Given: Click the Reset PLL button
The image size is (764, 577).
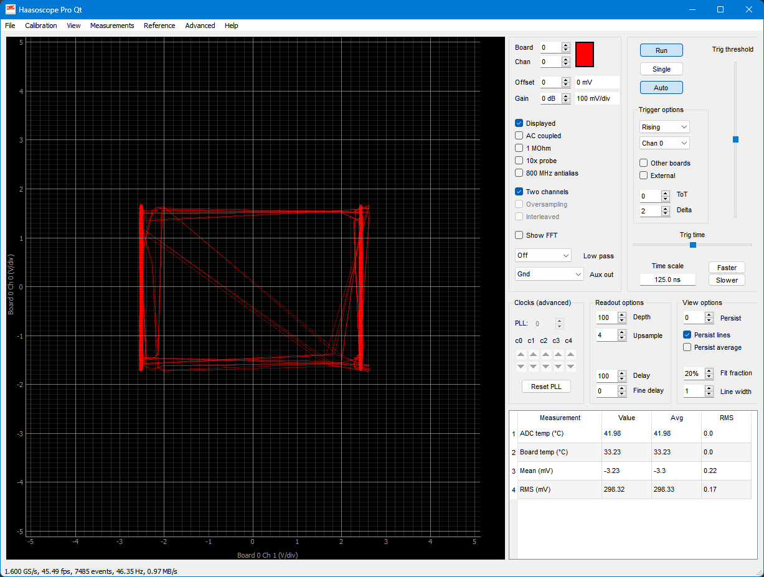Looking at the screenshot, I should (546, 387).
